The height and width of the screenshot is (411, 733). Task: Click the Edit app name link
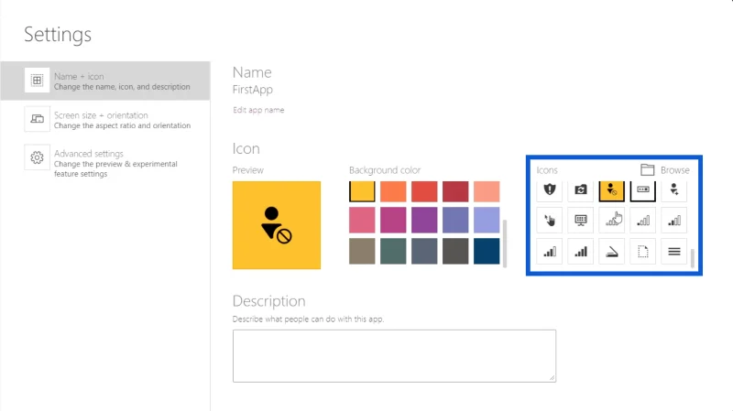(x=258, y=110)
